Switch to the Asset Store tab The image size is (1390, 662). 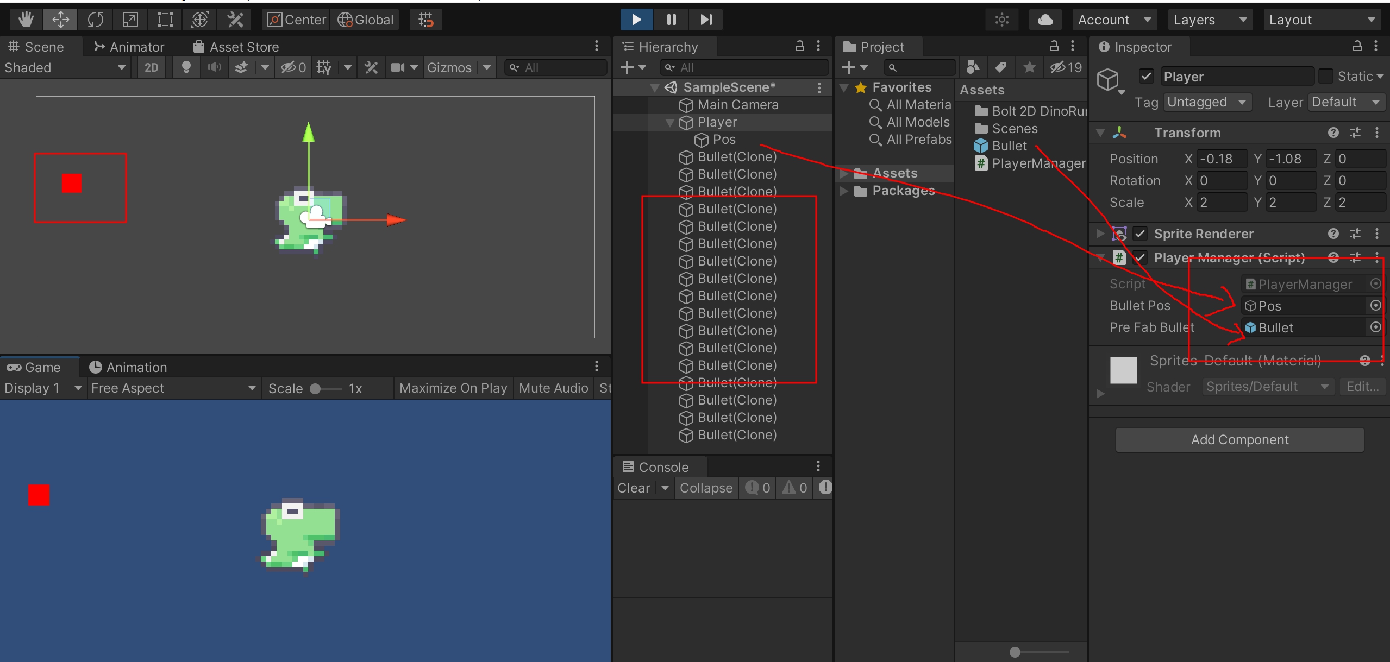tap(236, 47)
